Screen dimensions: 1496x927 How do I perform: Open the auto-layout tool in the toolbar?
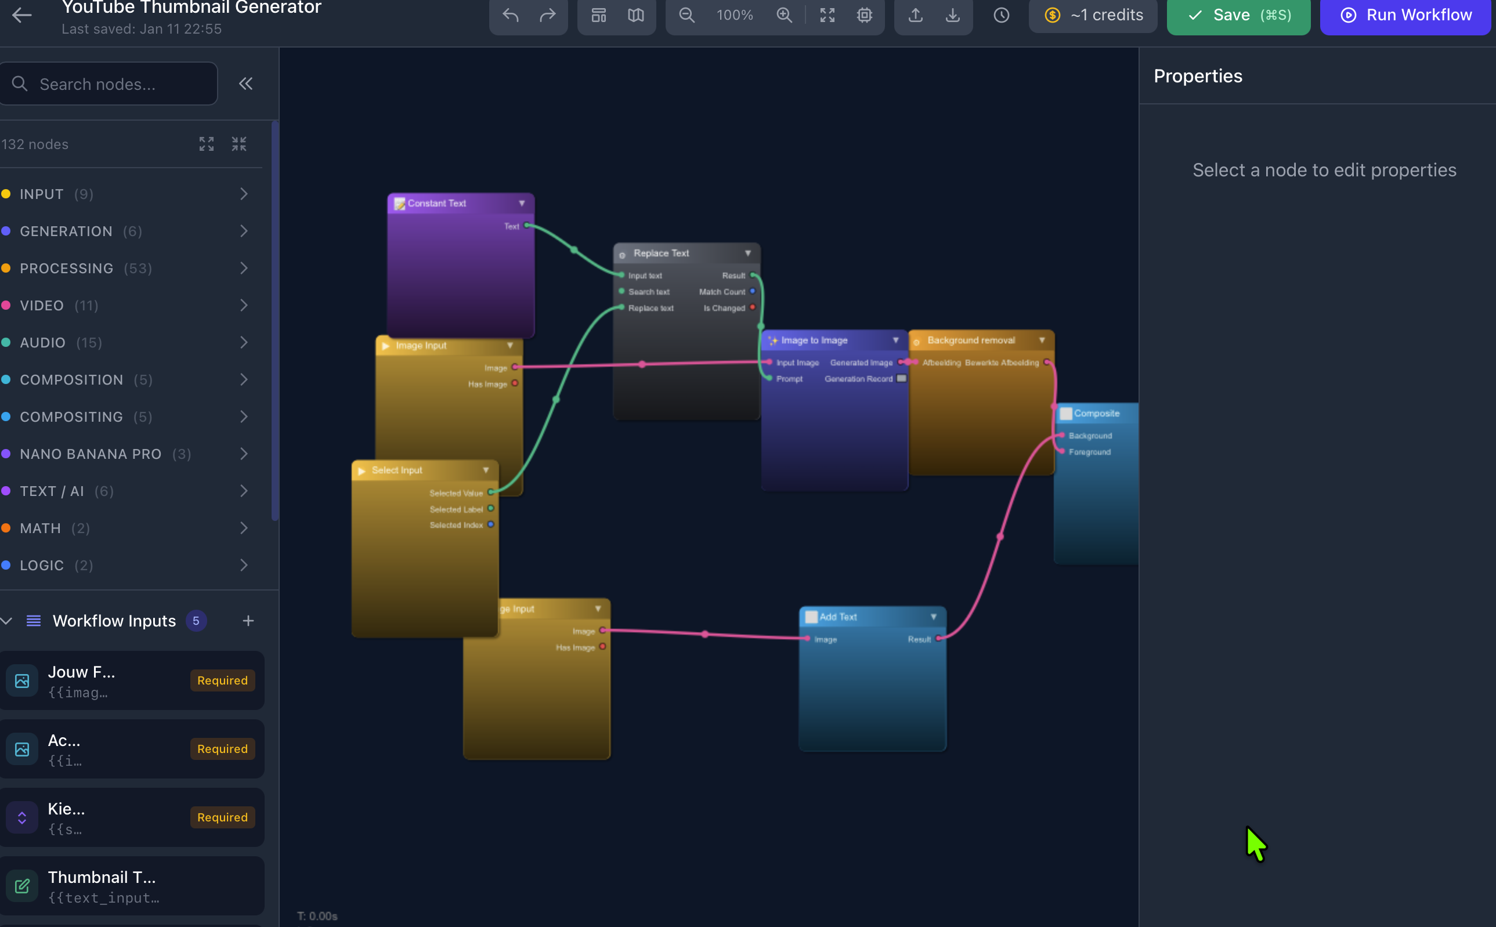click(x=598, y=15)
